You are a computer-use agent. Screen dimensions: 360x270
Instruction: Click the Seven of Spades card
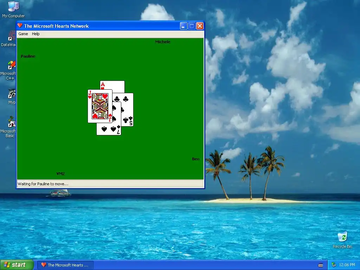click(109, 129)
